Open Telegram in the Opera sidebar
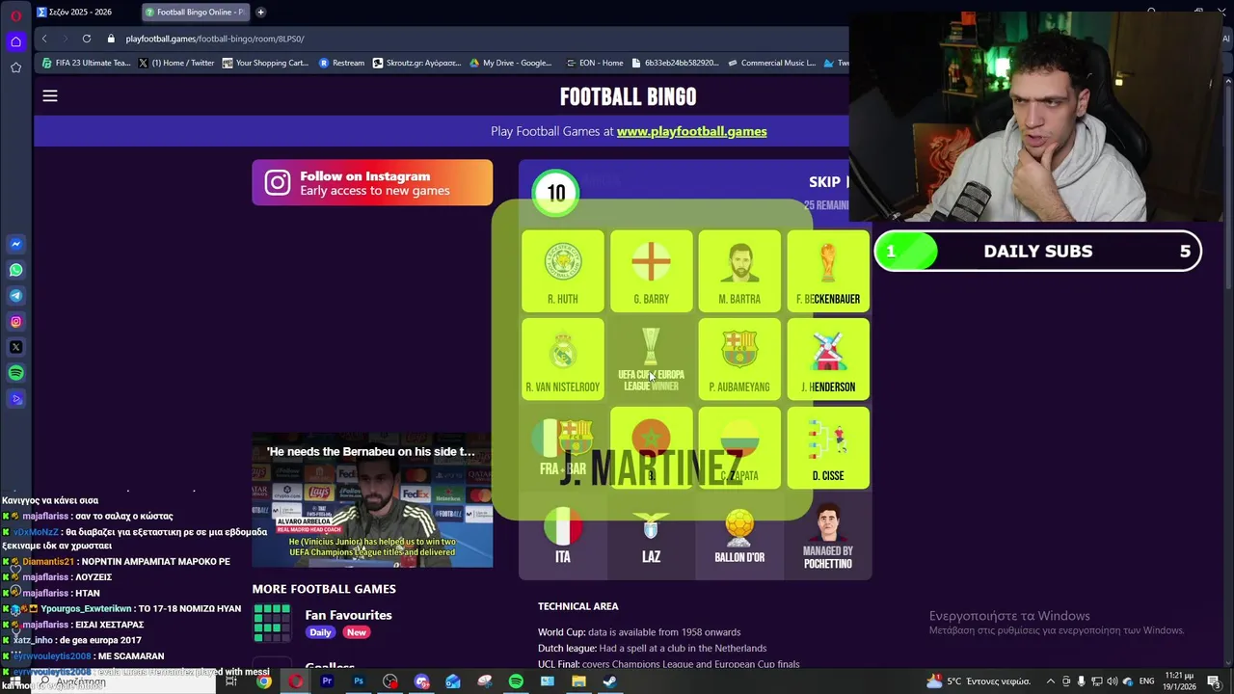 (x=15, y=296)
